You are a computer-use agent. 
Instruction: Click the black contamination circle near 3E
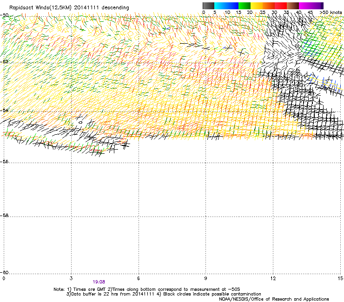[x=80, y=122]
